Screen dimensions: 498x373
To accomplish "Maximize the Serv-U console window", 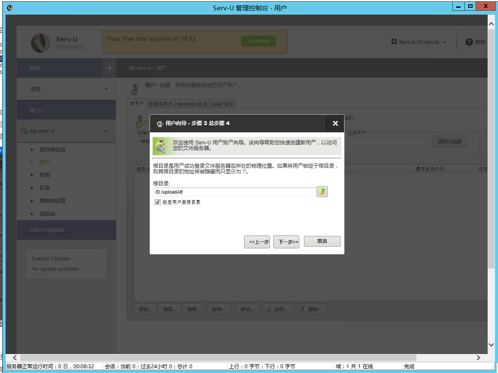I will click(470, 6).
